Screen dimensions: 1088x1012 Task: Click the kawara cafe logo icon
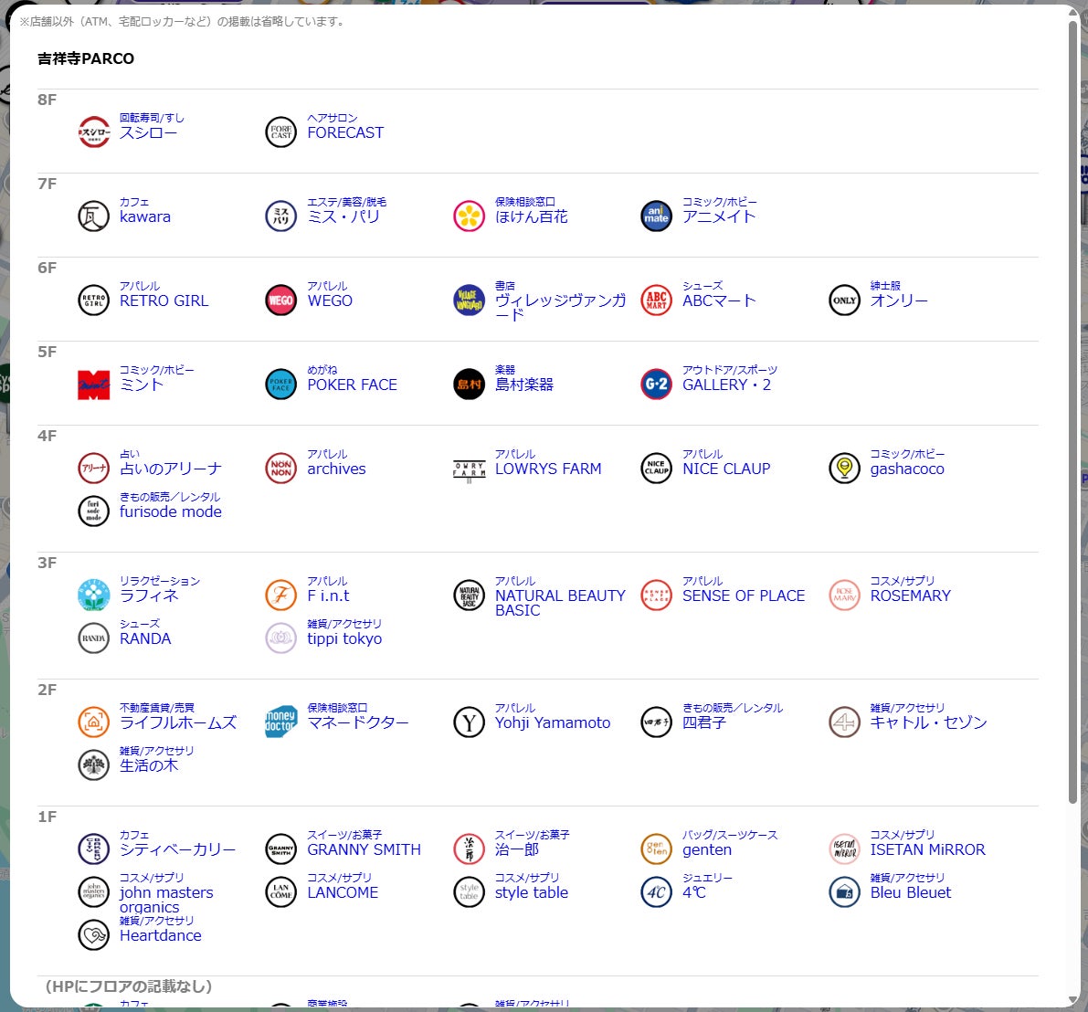pos(94,216)
